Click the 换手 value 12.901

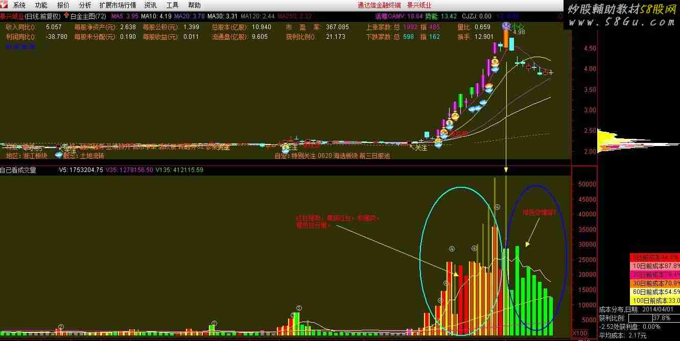pos(484,37)
